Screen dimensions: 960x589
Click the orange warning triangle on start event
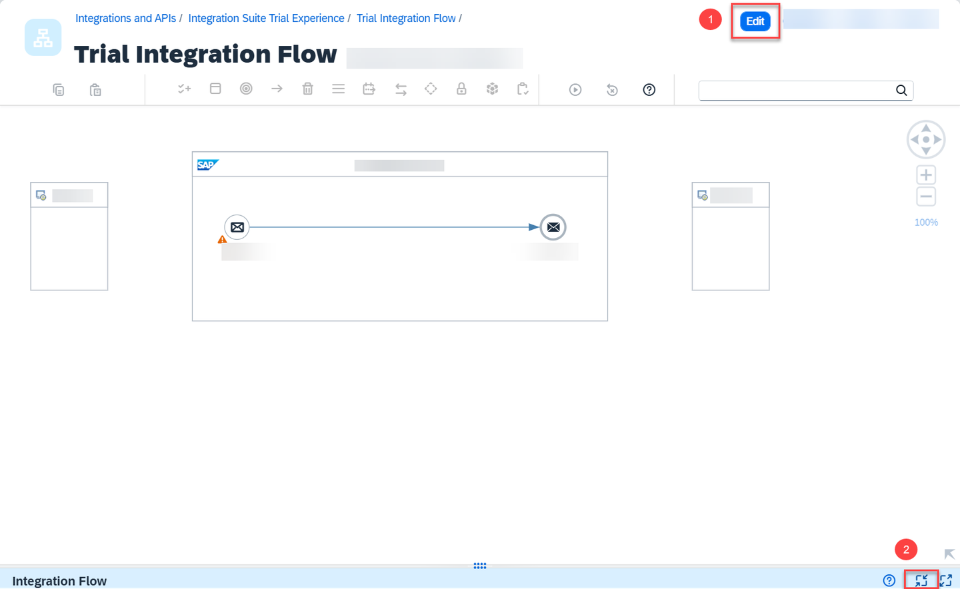[x=222, y=239]
